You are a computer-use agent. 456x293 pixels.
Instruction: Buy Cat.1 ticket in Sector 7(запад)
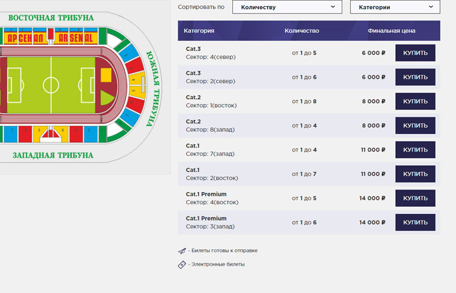[x=415, y=150]
